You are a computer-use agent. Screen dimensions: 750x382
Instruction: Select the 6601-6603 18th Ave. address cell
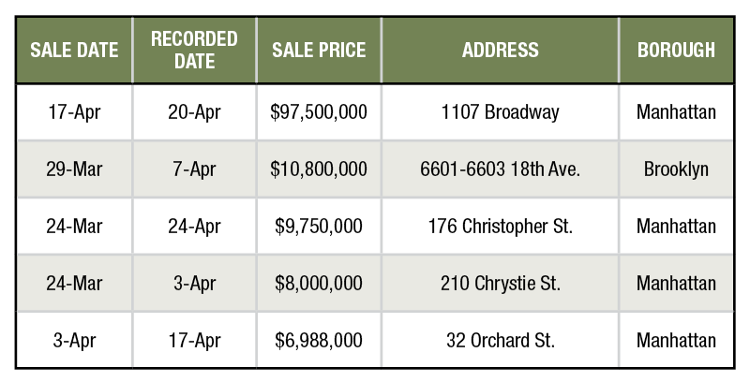pyautogui.click(x=500, y=169)
